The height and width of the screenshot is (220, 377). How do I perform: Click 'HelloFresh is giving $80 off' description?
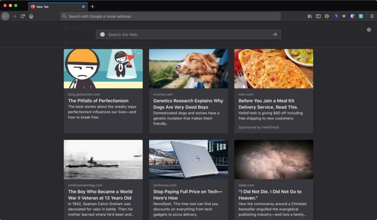271,116
